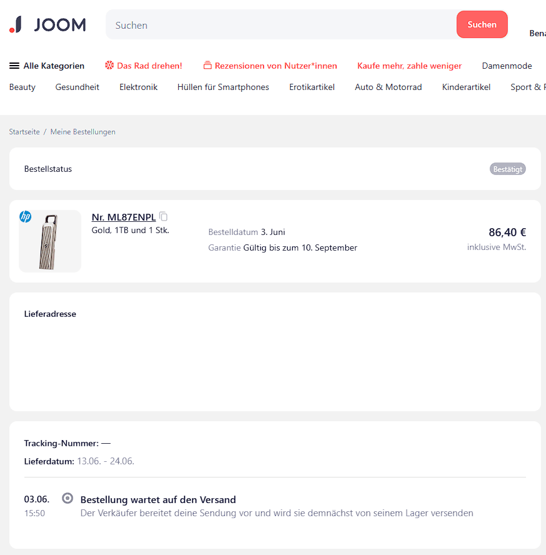The width and height of the screenshot is (546, 555).
Task: Open the USB drive product thumbnail
Action: tap(50, 241)
